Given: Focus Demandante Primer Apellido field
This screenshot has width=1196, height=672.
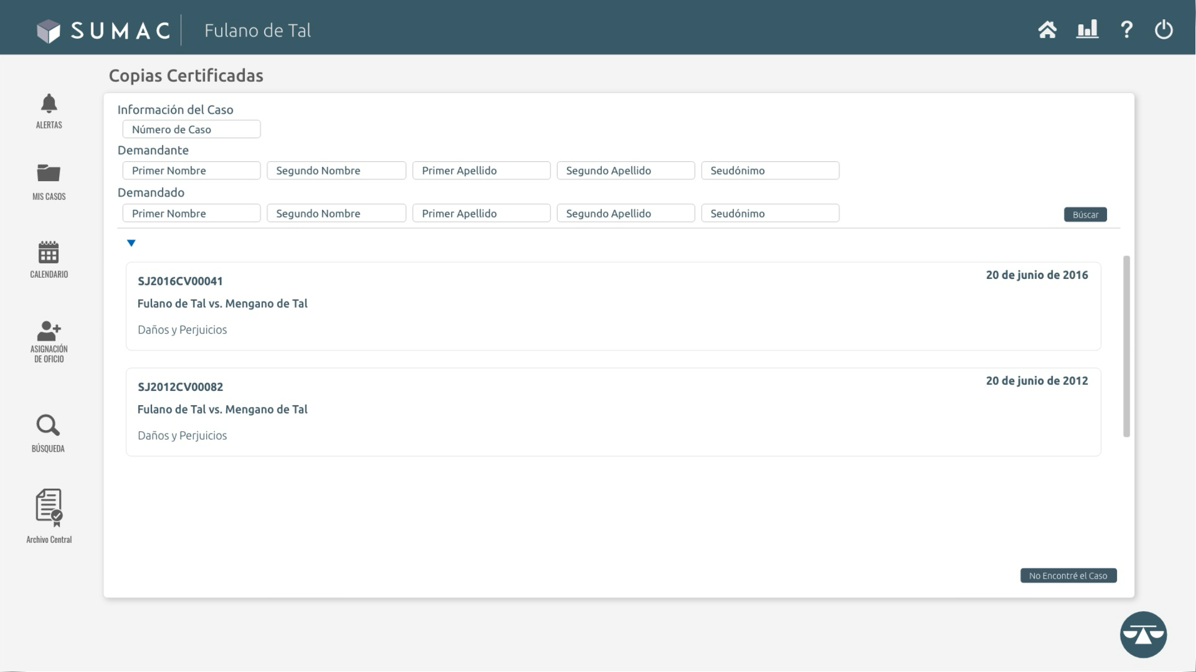Looking at the screenshot, I should (481, 171).
